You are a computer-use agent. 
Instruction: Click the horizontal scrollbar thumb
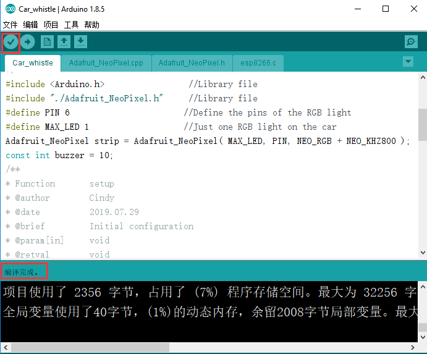click(x=90, y=347)
